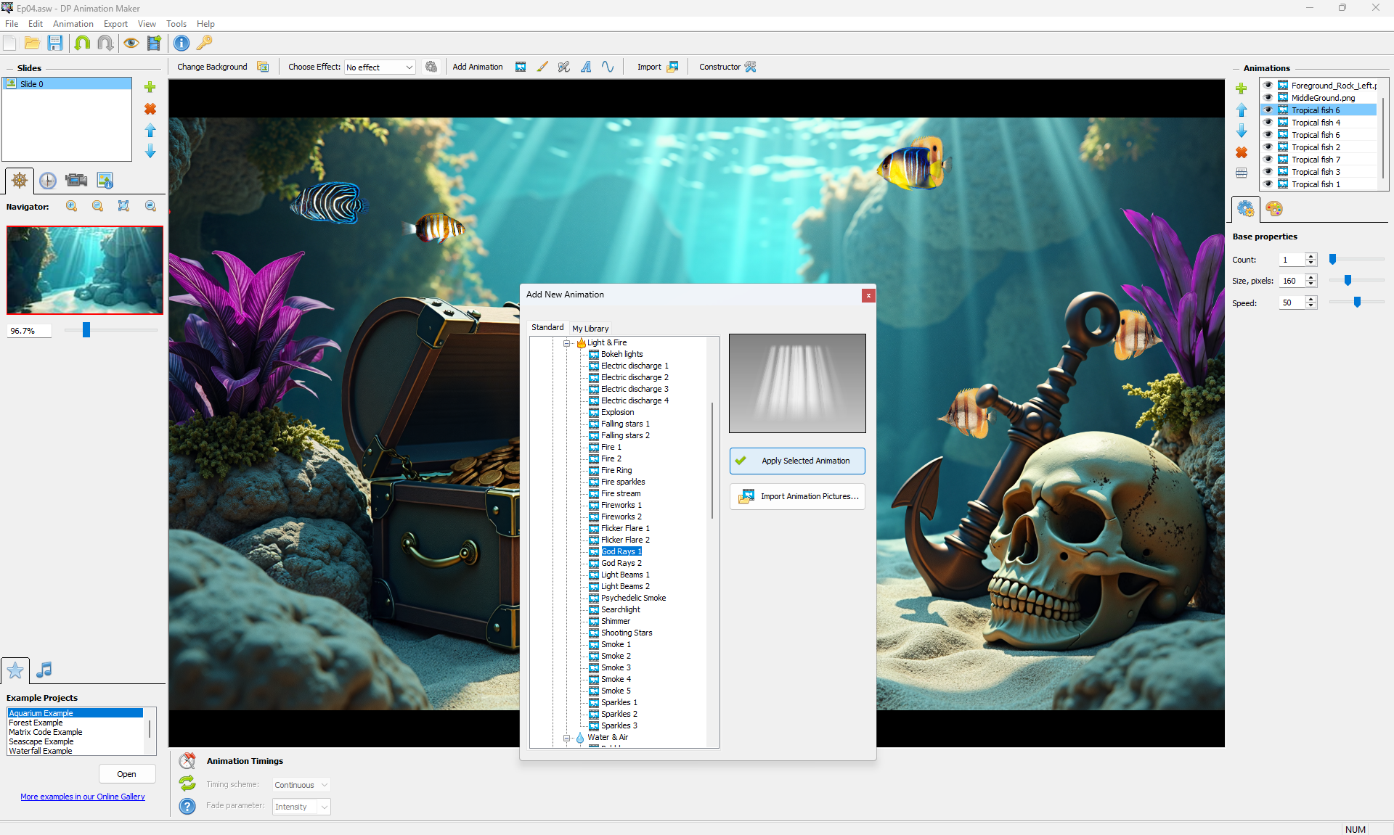Click the zoom-in magnifier in Navigator

(x=71, y=206)
